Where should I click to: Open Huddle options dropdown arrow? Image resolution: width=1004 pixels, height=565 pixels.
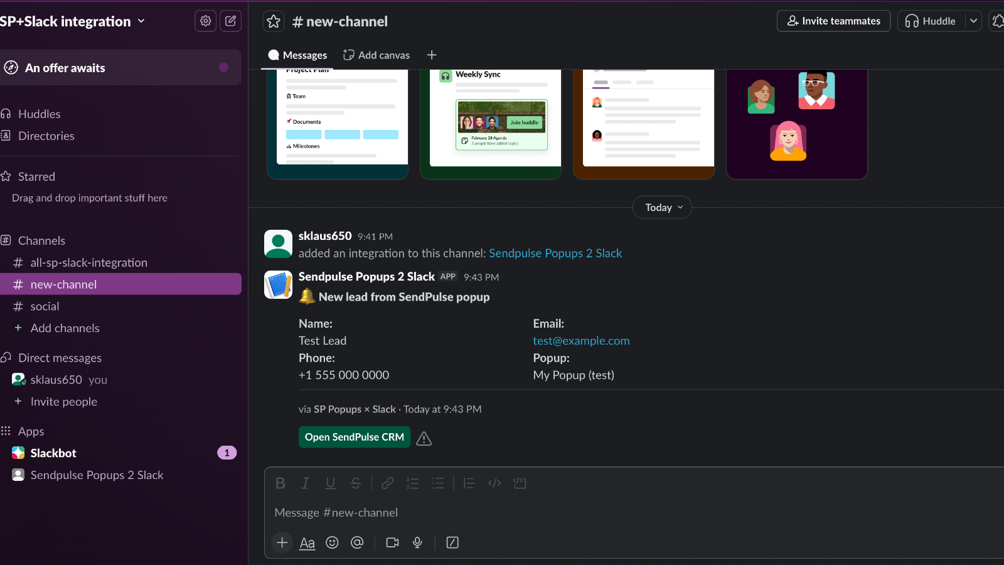(x=973, y=21)
